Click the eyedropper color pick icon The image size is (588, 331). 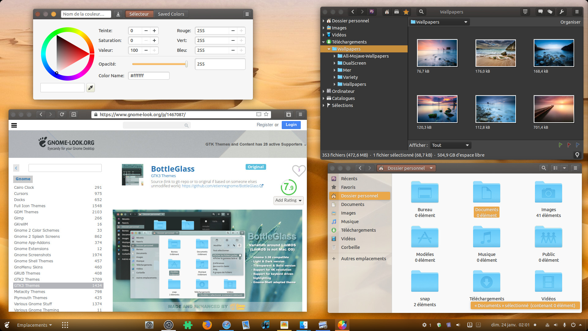tap(90, 88)
